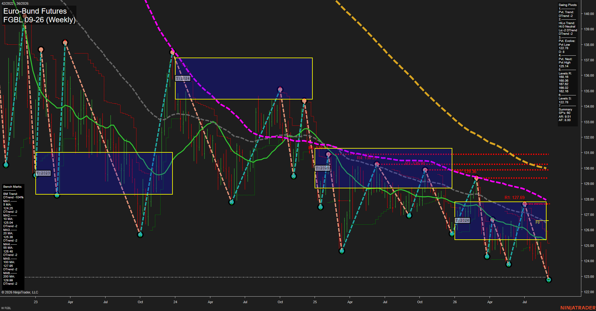Click the '167.62' resistance level value
Screen dimensions: 596x311
coord(563,84)
